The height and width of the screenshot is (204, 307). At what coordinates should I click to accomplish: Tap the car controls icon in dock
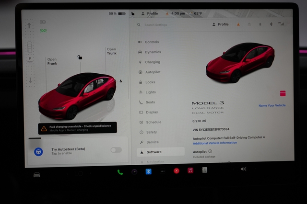[37, 175]
